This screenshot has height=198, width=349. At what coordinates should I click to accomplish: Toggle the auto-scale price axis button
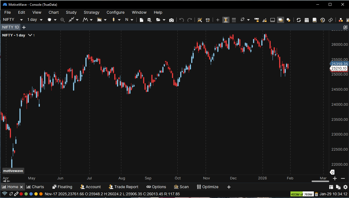226,20
